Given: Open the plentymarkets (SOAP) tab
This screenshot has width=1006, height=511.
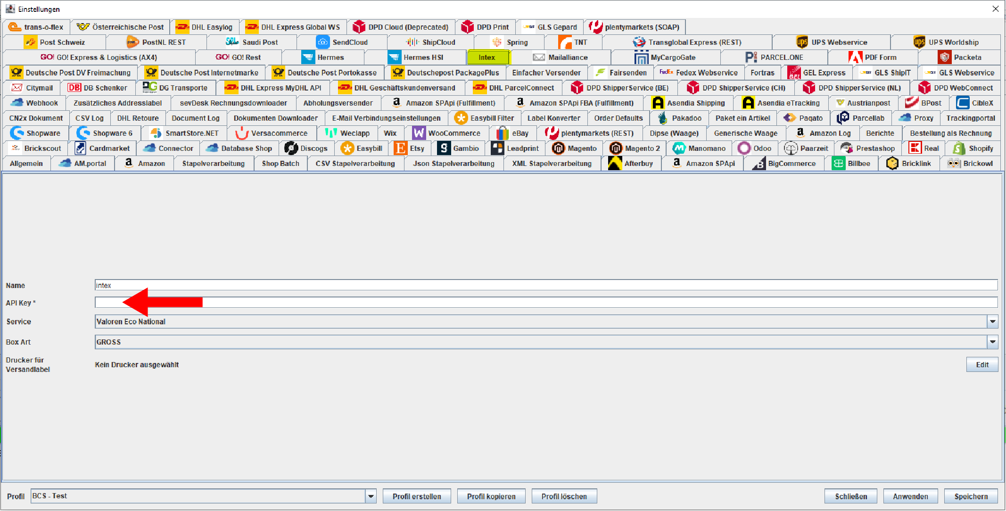Looking at the screenshot, I should [635, 27].
